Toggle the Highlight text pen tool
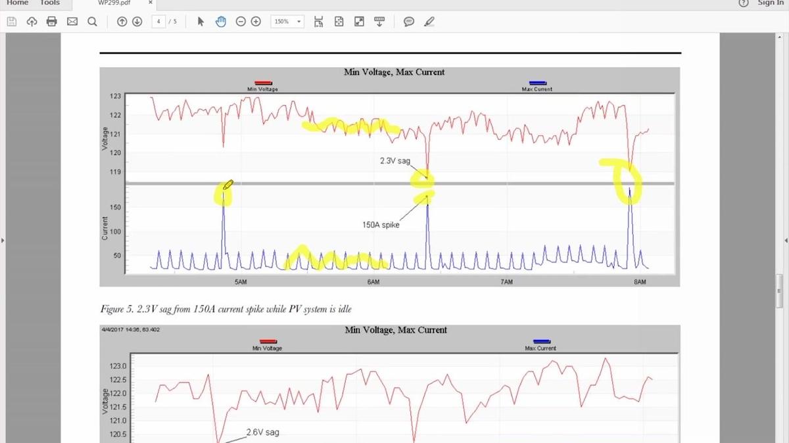 click(429, 22)
